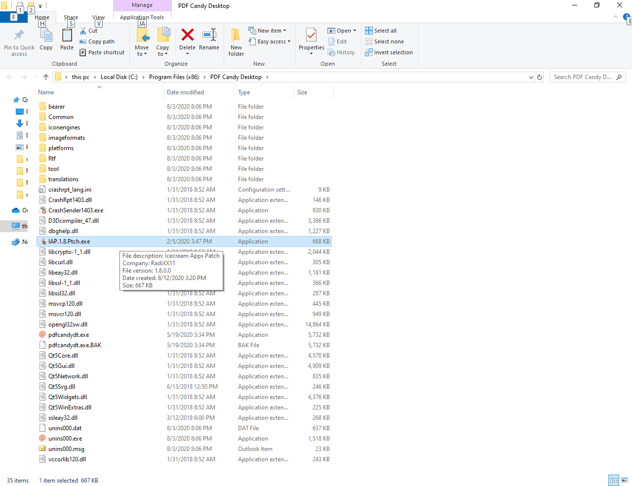Select the opengl32sw.dll file
The width and height of the screenshot is (632, 486).
click(184, 324)
